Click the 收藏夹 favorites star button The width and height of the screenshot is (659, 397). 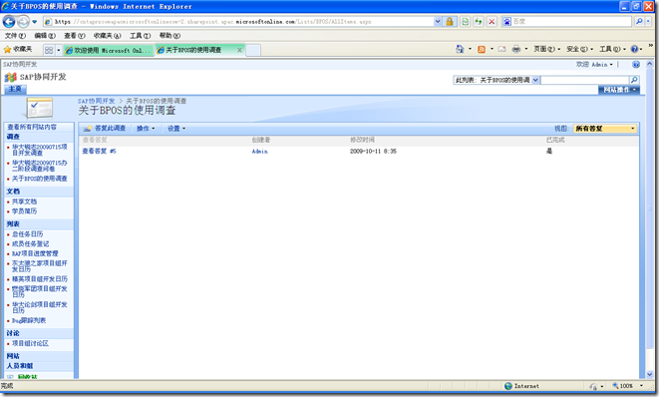(18, 50)
